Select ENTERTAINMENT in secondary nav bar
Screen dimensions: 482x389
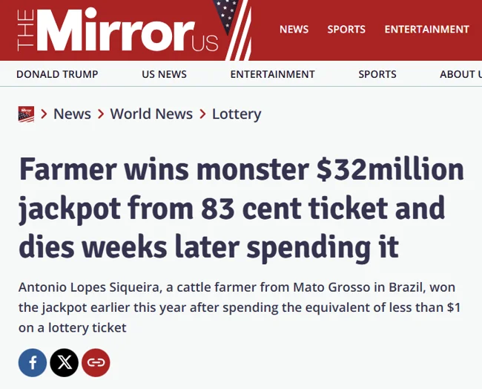272,74
